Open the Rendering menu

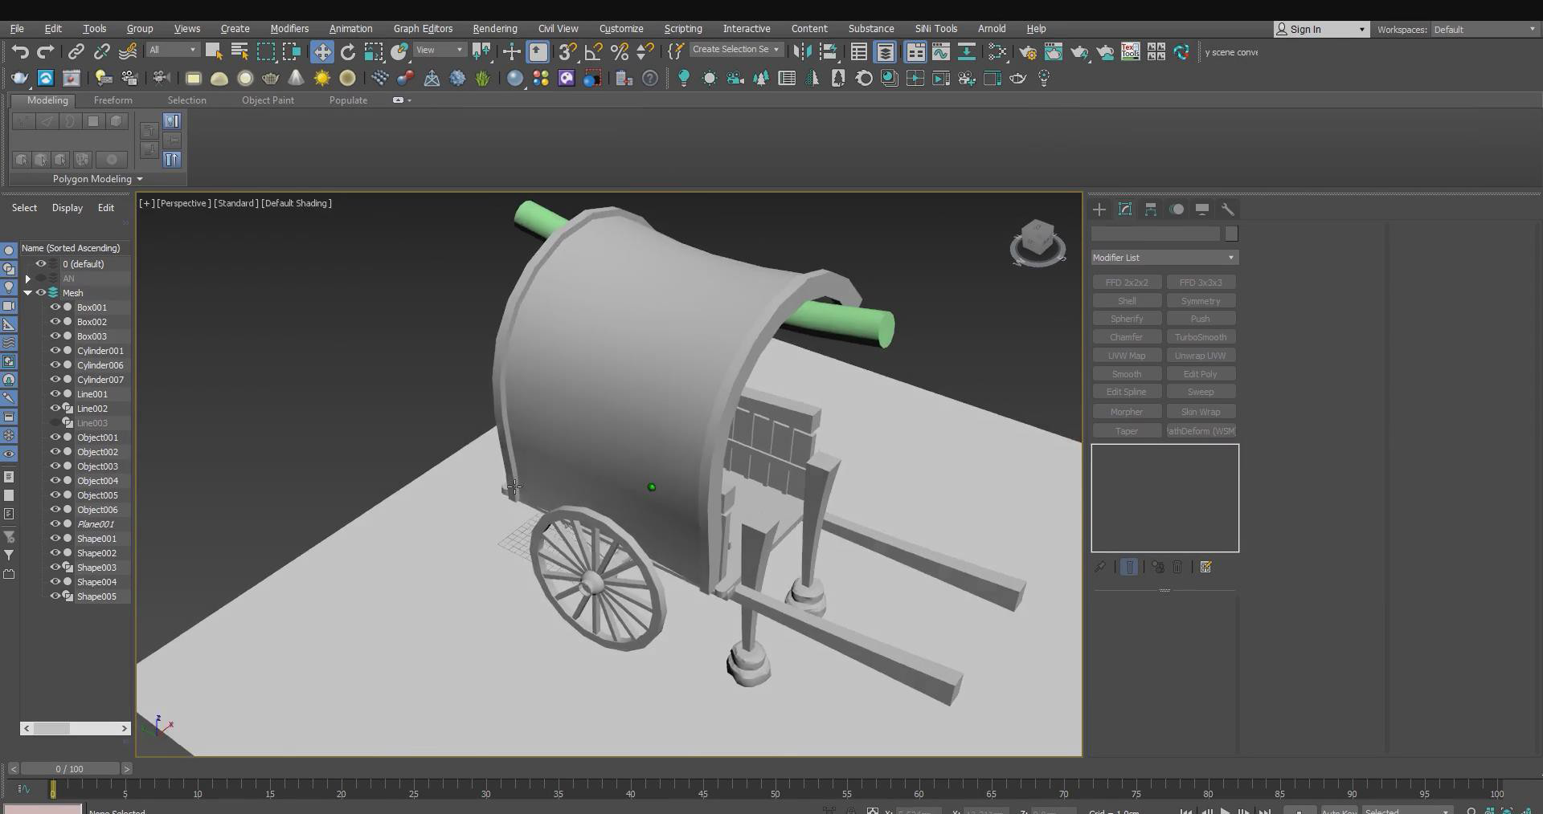[x=494, y=29]
